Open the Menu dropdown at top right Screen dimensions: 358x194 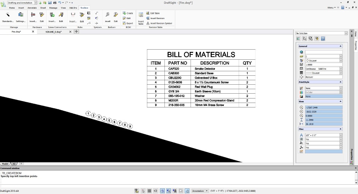[x=332, y=7]
